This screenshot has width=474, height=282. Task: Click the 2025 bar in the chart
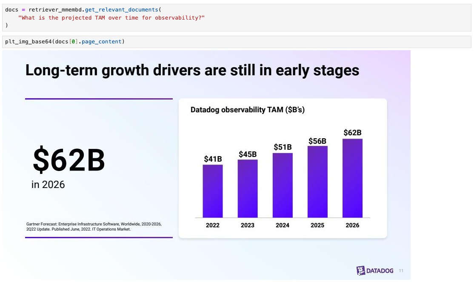coord(317,182)
